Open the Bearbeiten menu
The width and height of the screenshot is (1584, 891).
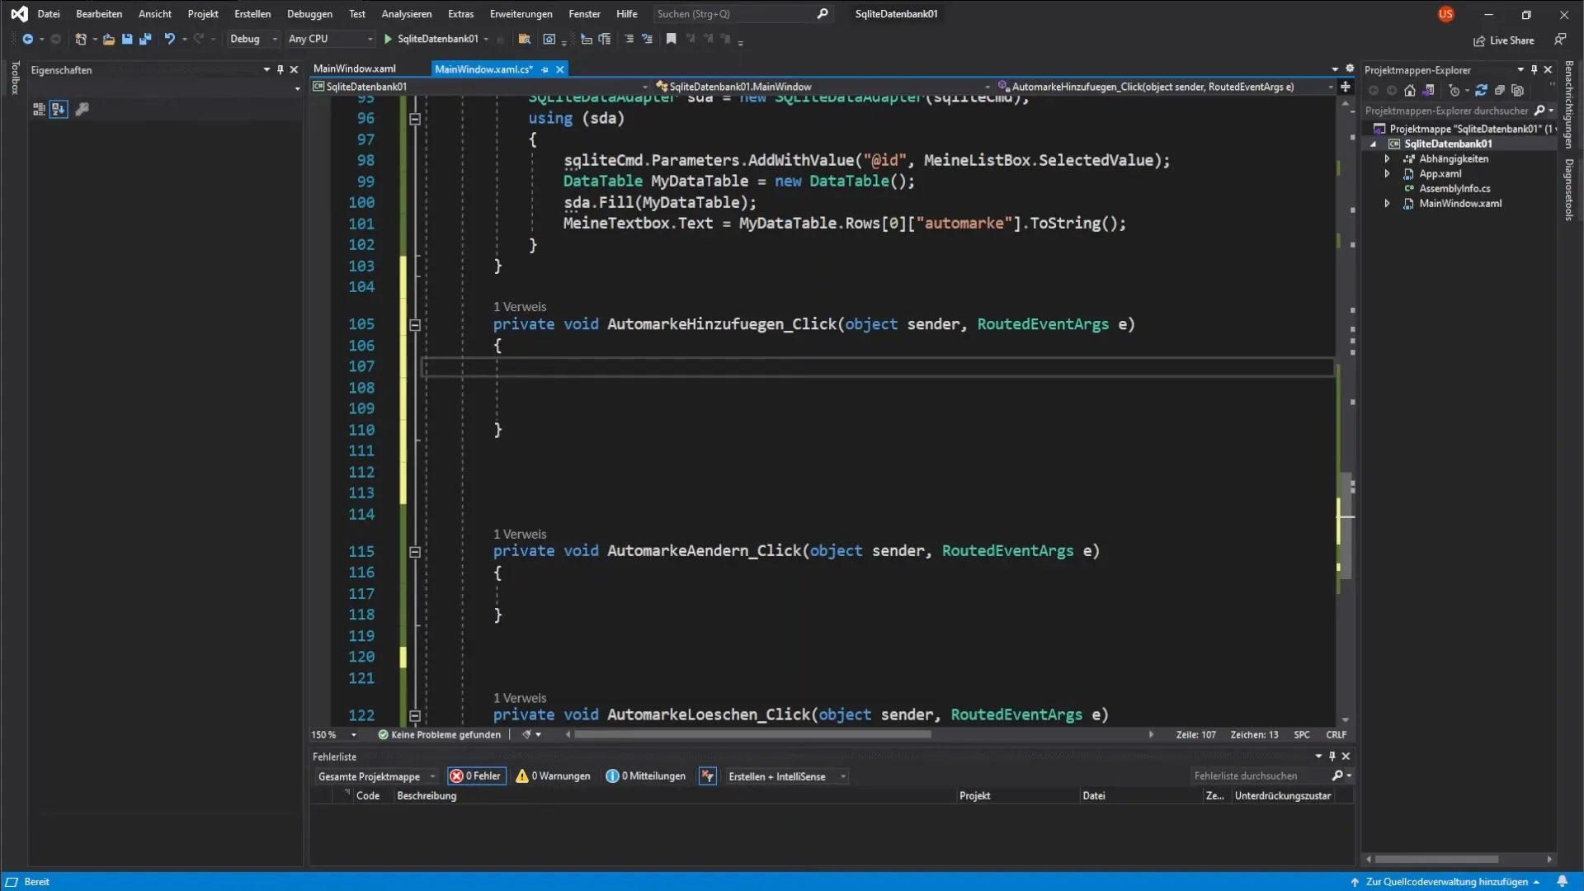coord(99,14)
